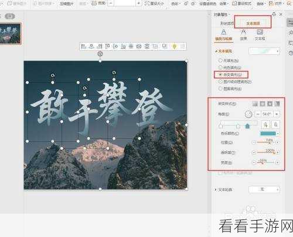The height and width of the screenshot is (237, 293).
Task: Switch to the 文本选项 tab
Action: (x=253, y=23)
